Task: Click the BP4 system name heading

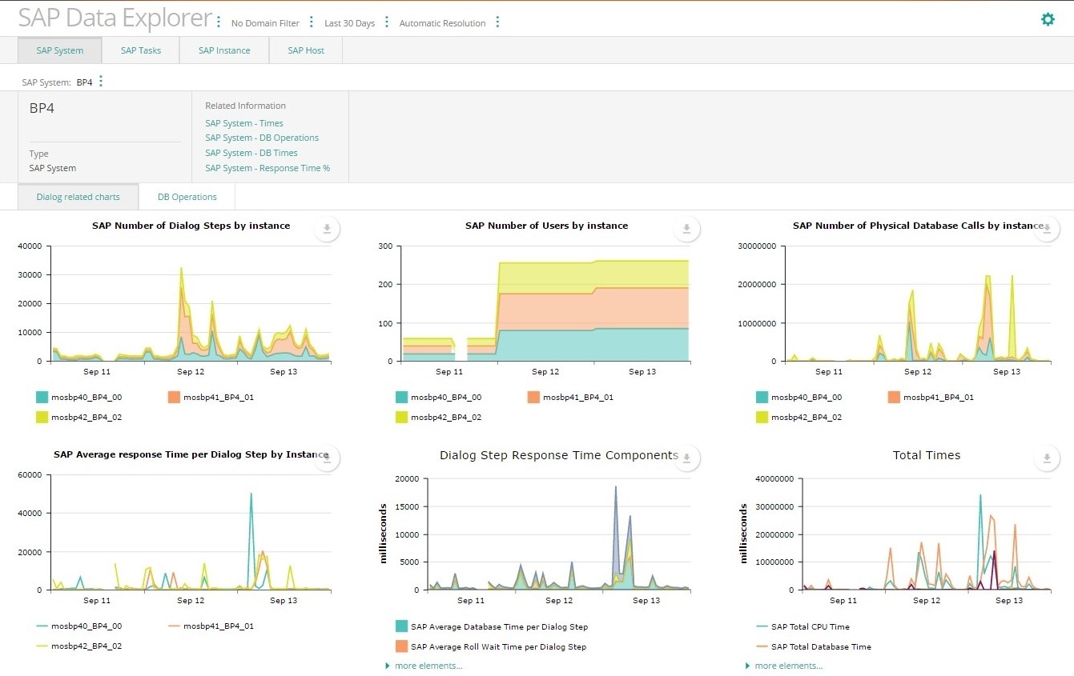Action: tap(42, 108)
